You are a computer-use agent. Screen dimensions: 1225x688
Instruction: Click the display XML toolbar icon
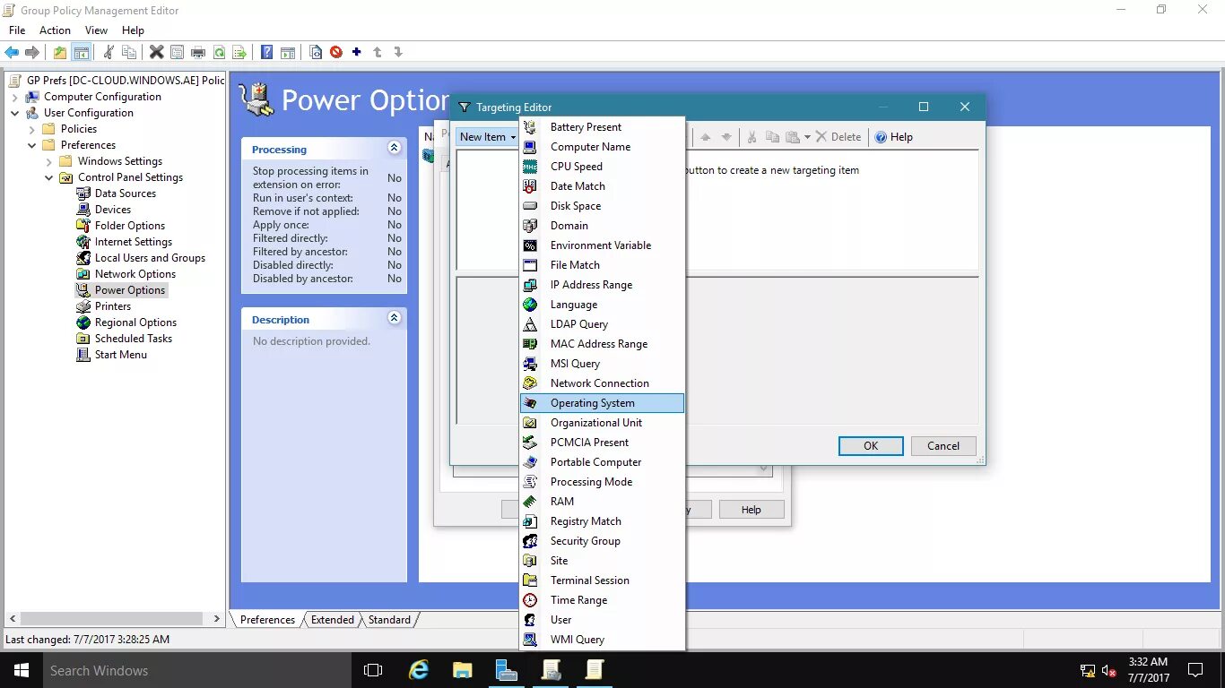(x=316, y=52)
